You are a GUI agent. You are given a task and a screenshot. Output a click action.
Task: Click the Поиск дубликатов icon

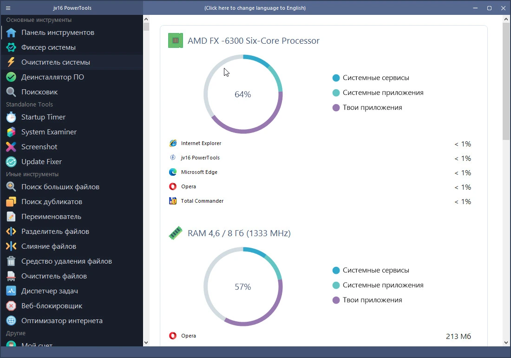(x=11, y=202)
